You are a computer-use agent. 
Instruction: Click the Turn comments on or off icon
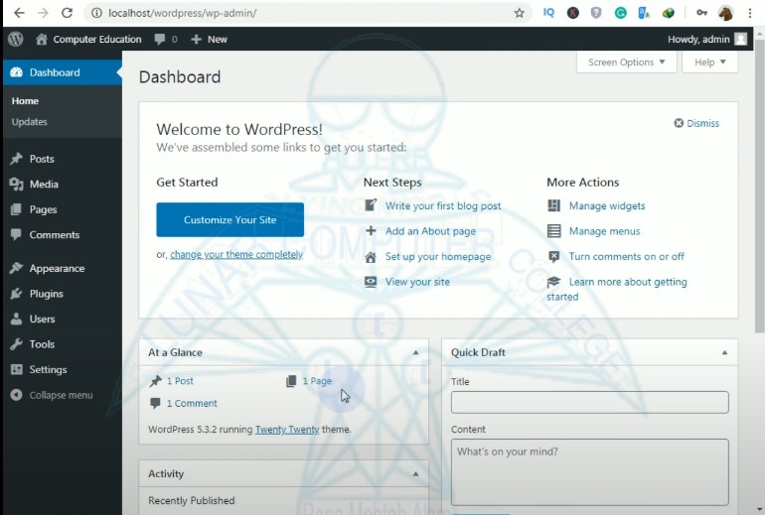(553, 256)
